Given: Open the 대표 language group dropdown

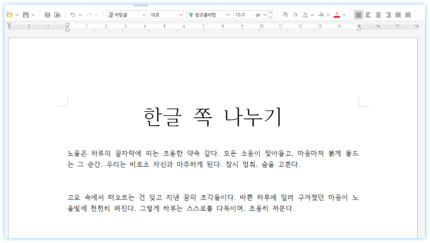Looking at the screenshot, I should (181, 15).
